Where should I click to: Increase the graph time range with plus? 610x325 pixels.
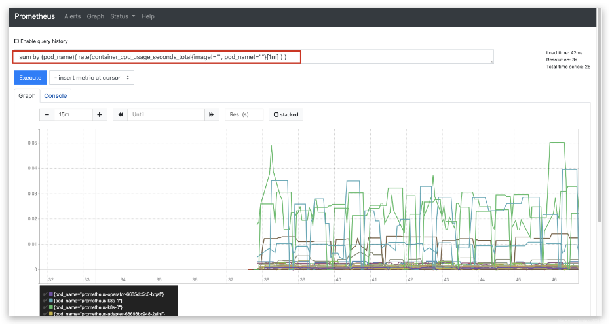(100, 114)
